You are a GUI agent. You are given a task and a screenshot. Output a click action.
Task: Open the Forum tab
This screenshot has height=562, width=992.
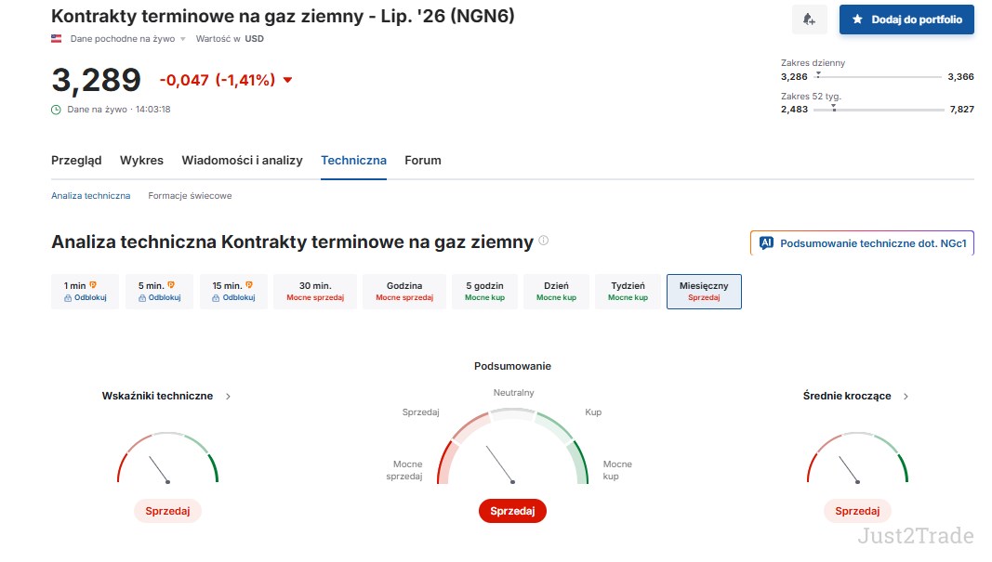(423, 161)
